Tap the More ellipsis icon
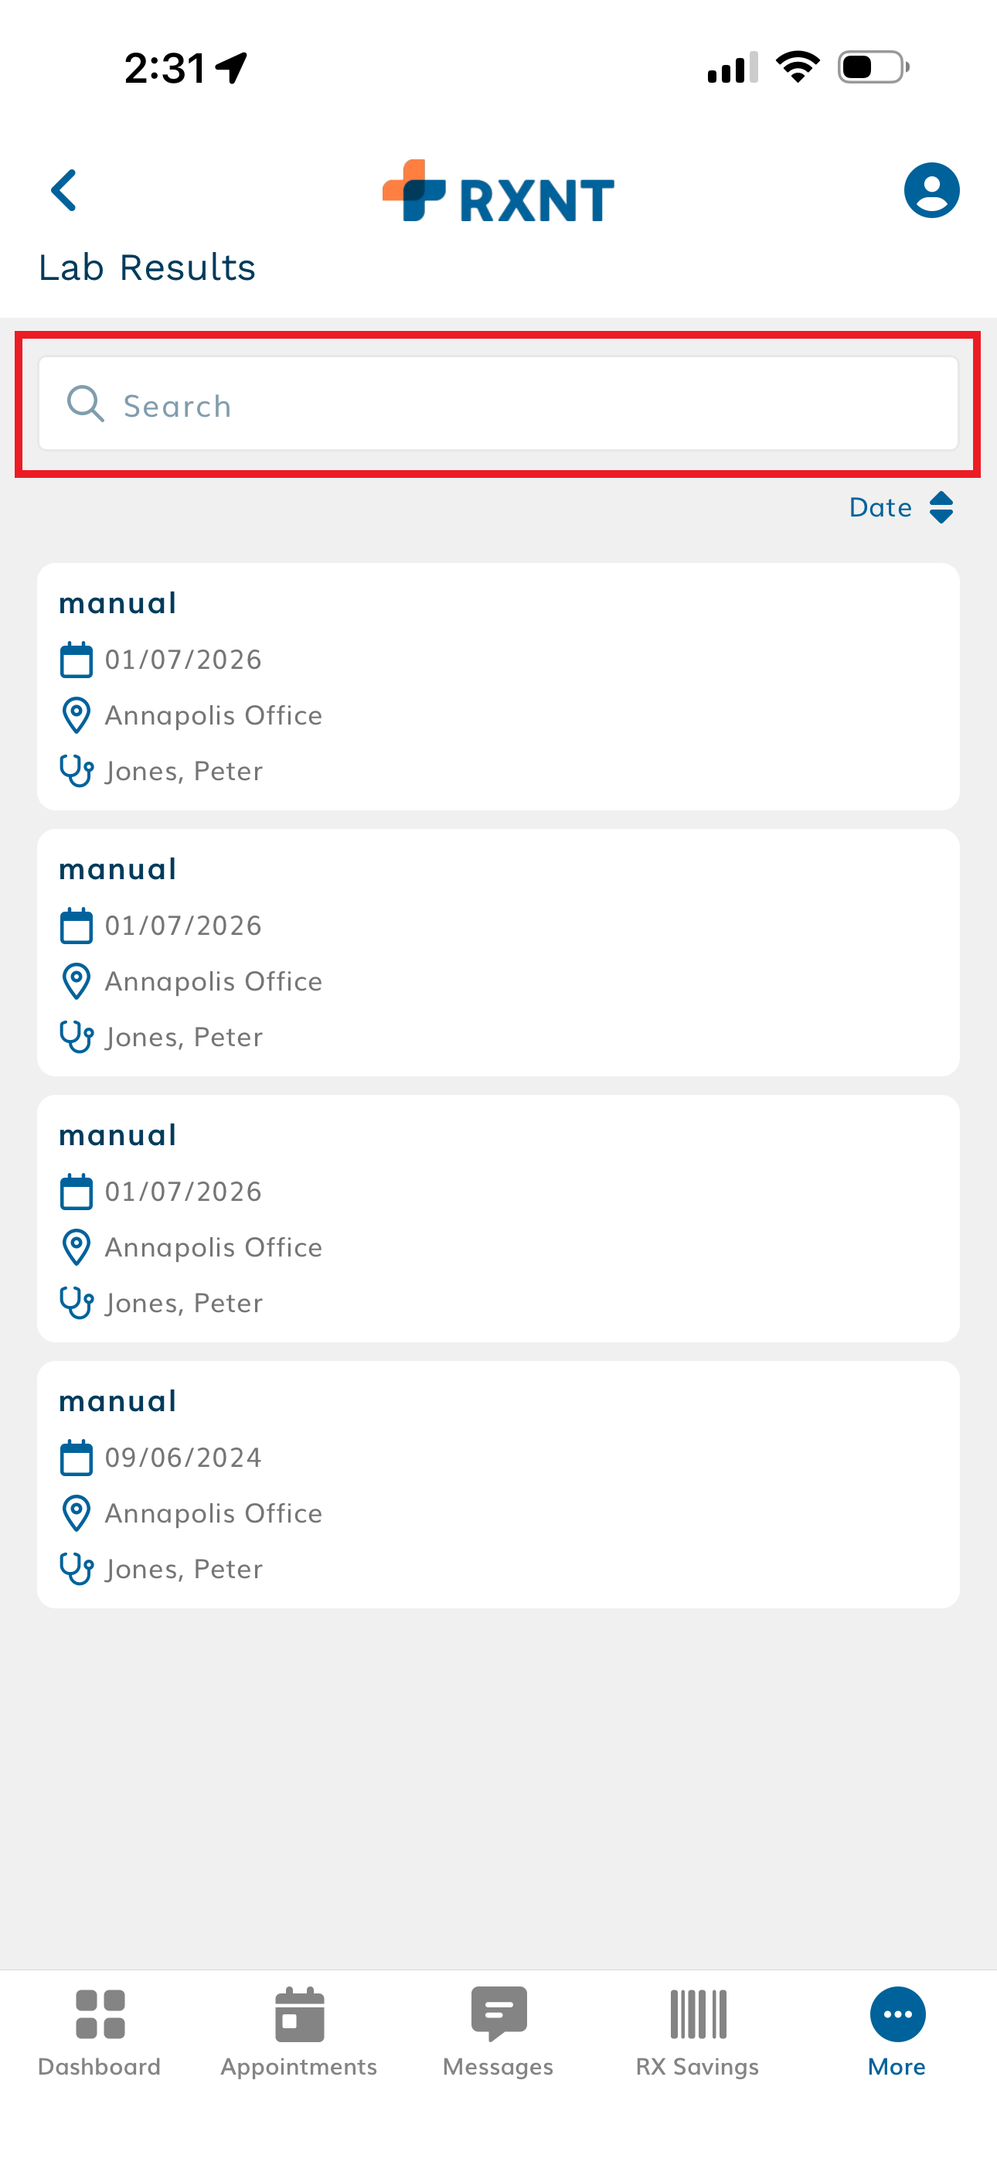Viewport: 997px width, 2162px height. pyautogui.click(x=897, y=2014)
